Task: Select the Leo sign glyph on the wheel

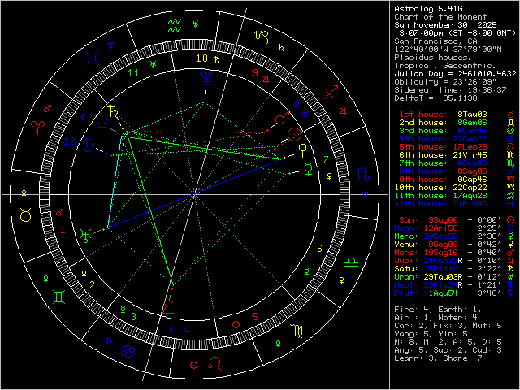Action: point(214,363)
